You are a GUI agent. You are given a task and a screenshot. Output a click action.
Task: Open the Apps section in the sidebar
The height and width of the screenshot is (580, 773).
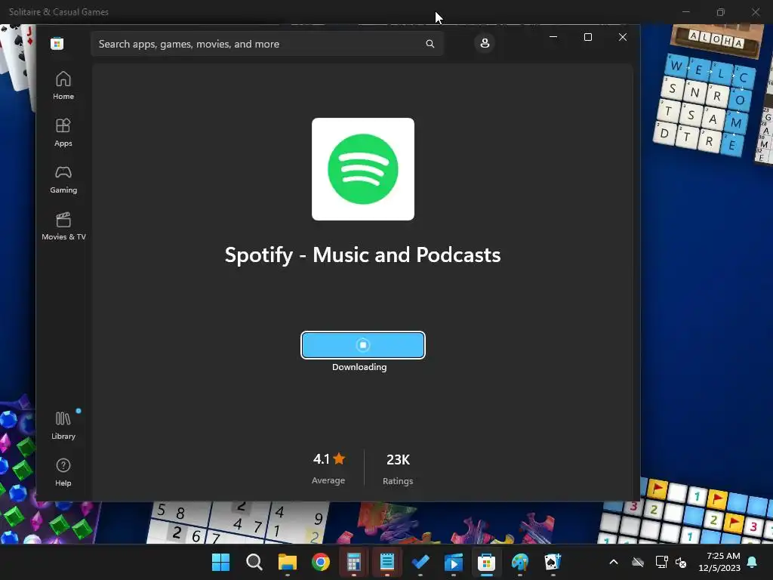point(63,133)
